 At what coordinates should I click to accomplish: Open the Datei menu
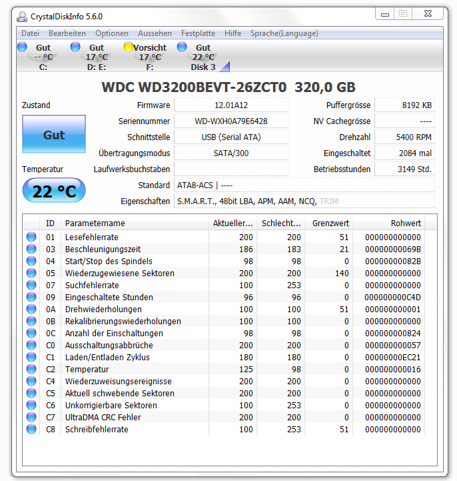[x=30, y=33]
